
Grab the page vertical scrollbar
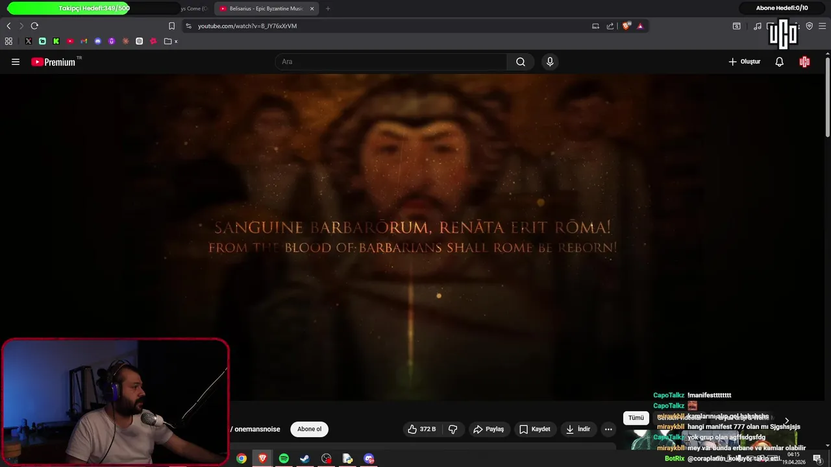click(x=828, y=97)
